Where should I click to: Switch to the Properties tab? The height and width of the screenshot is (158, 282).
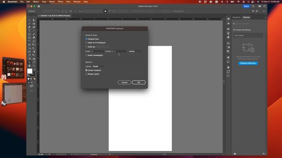click(236, 18)
